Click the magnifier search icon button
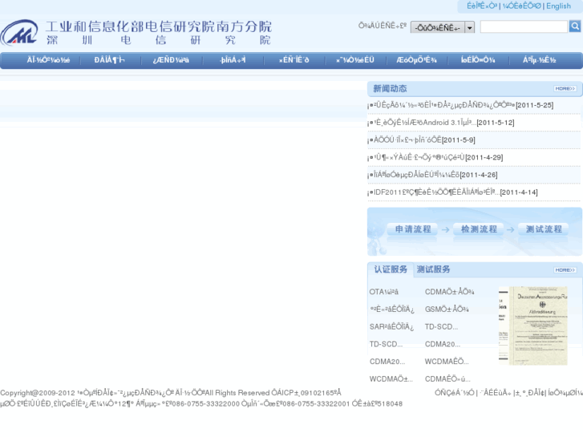This screenshot has width=583, height=437. [x=575, y=26]
